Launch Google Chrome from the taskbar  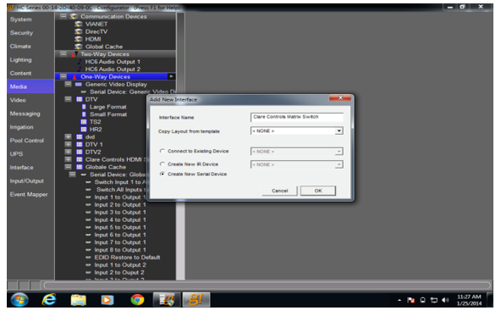pyautogui.click(x=137, y=300)
